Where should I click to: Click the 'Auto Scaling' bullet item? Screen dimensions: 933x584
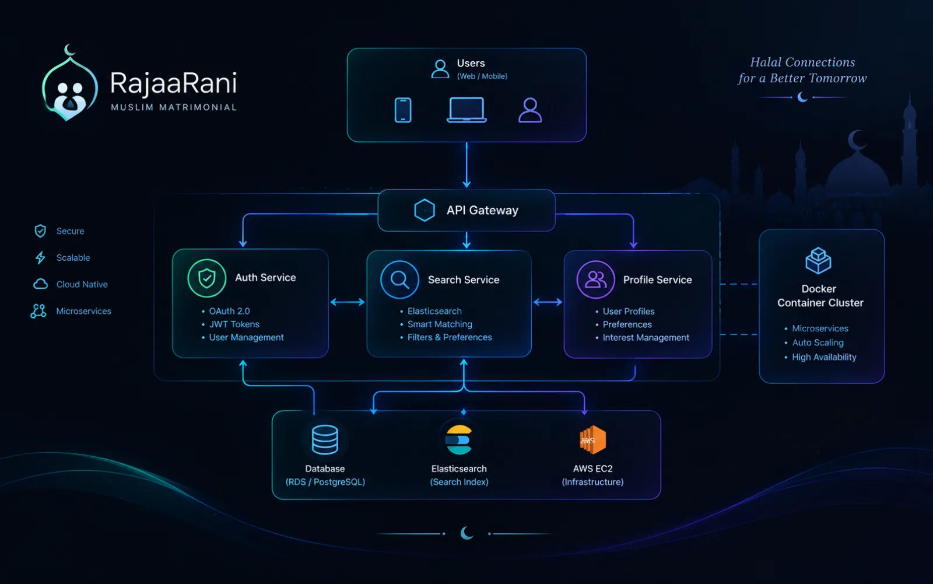coord(818,343)
